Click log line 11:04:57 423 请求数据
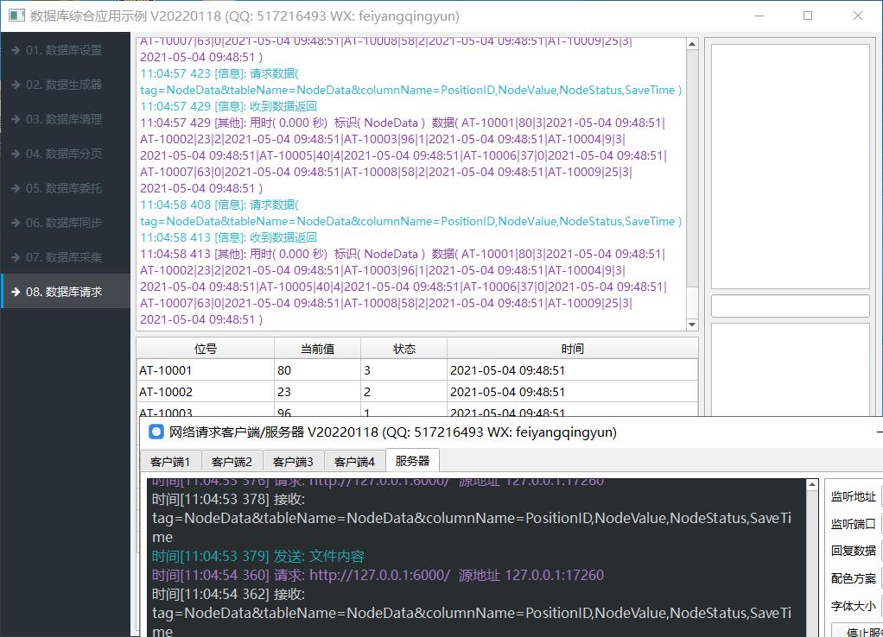The height and width of the screenshot is (637, 883). 219,73
